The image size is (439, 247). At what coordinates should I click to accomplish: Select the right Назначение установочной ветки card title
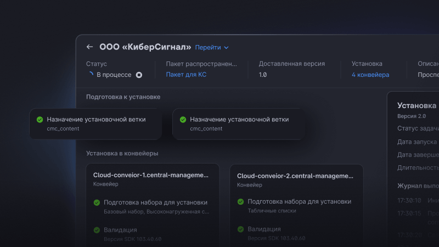[239, 120]
